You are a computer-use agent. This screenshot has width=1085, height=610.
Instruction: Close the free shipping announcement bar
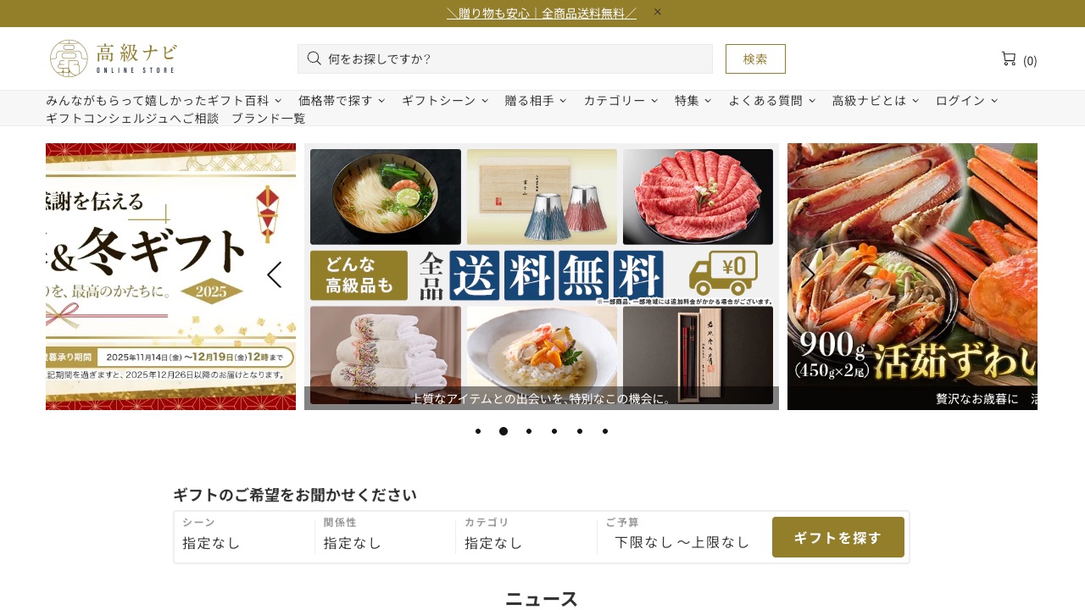pyautogui.click(x=657, y=12)
